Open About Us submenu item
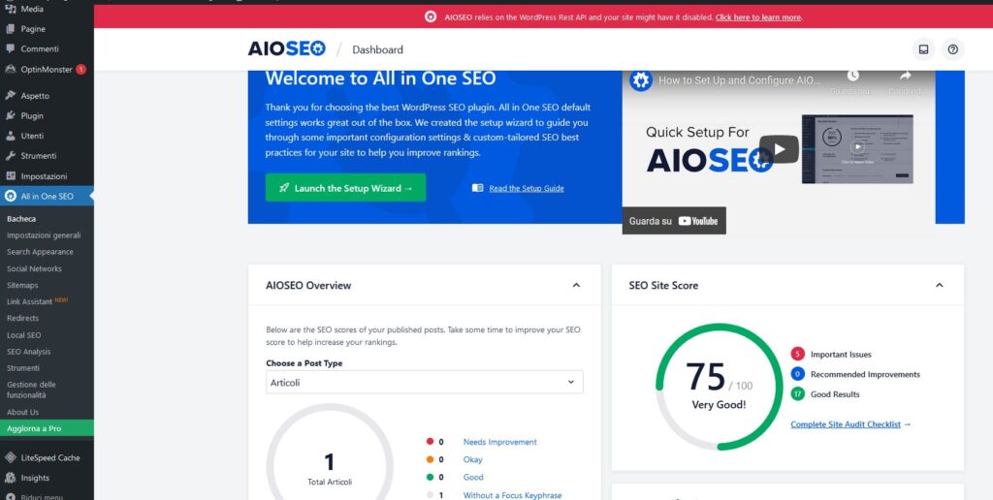The image size is (993, 500). click(23, 412)
